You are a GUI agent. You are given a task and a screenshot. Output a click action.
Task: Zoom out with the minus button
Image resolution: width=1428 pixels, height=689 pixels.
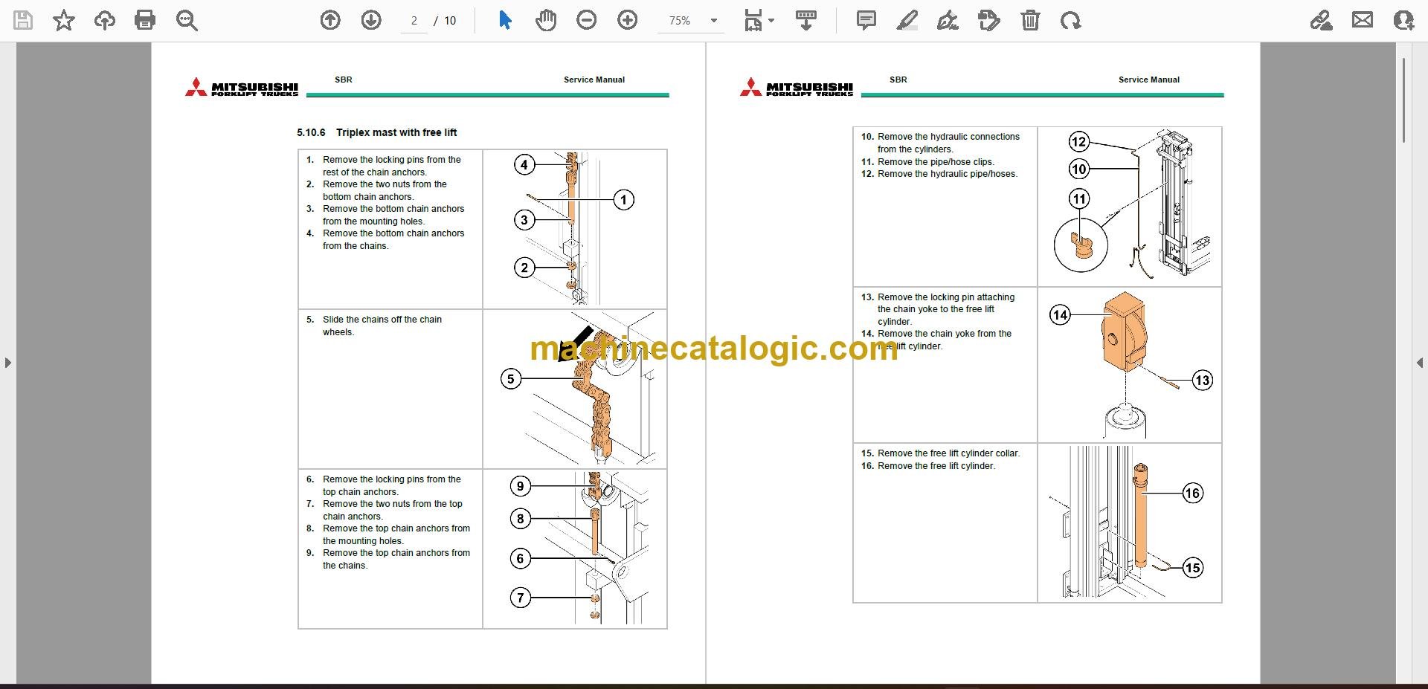(x=587, y=21)
